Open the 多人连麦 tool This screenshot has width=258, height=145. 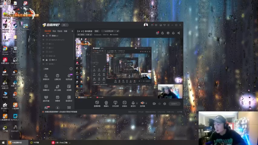pos(57,88)
